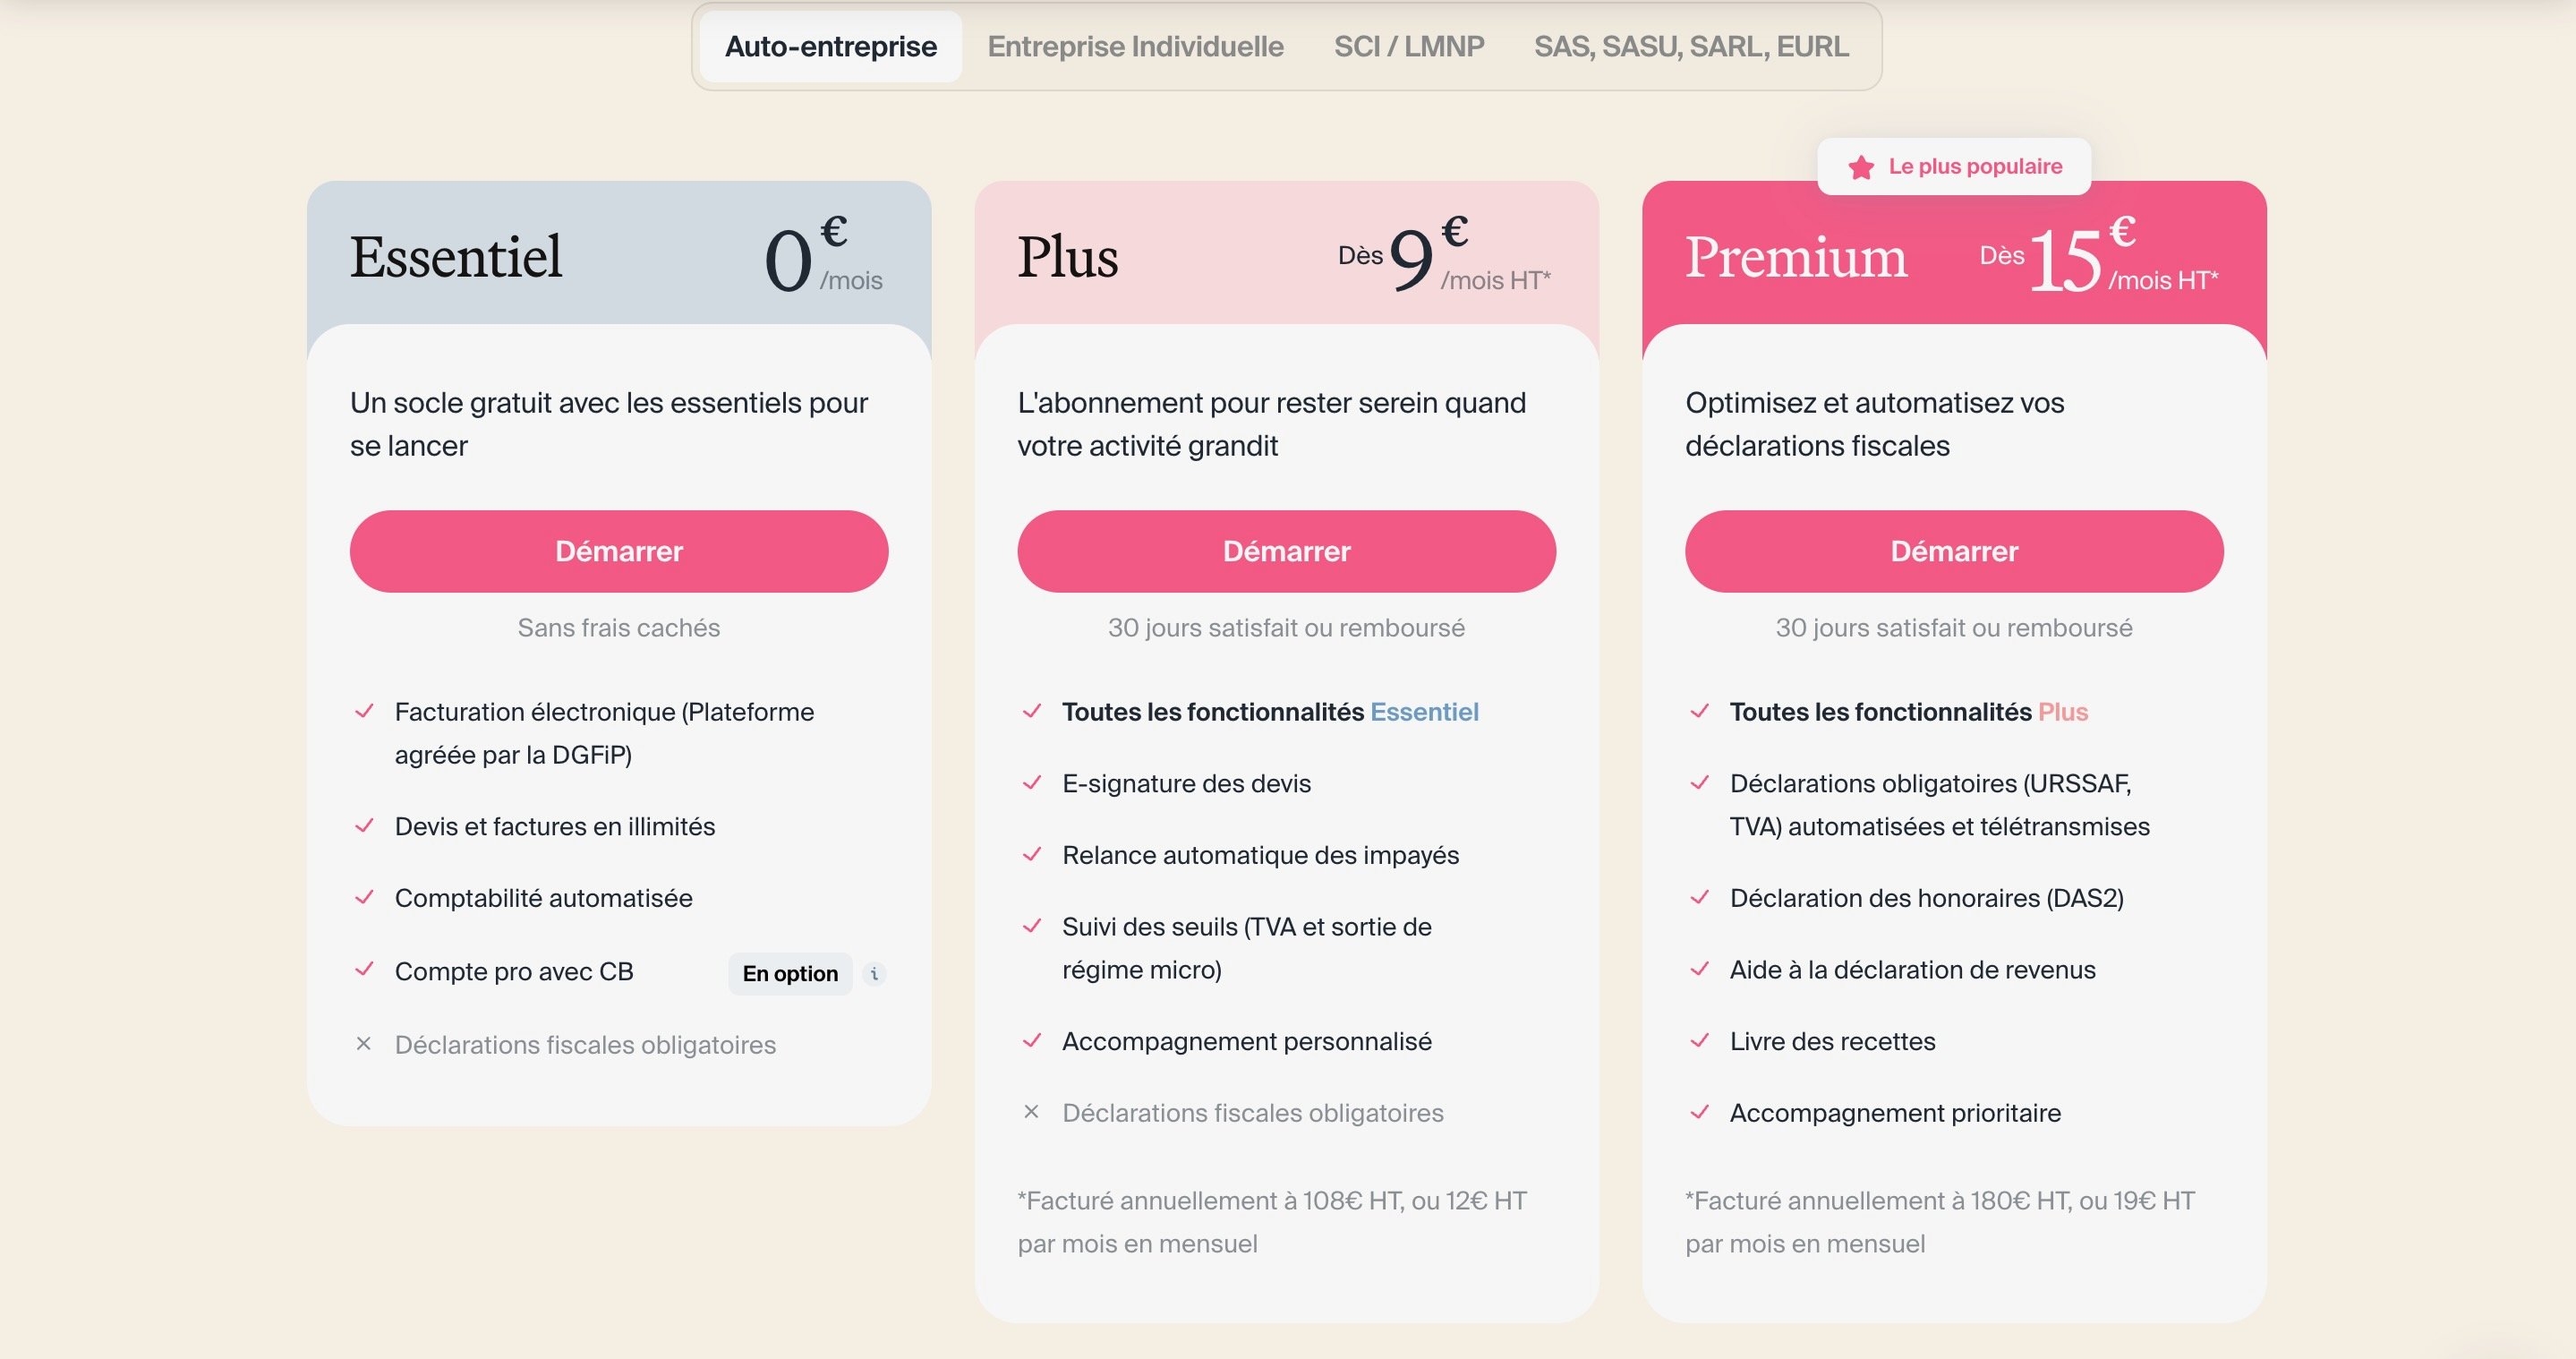Follow the pink Plus link in Premium features
This screenshot has height=1359, width=2576.
[x=2063, y=712]
